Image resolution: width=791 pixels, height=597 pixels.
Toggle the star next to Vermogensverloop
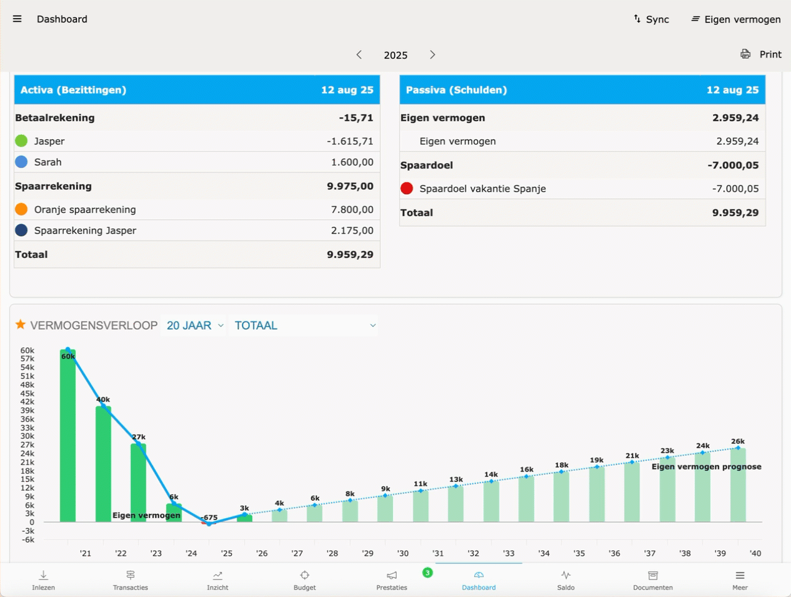tap(21, 325)
